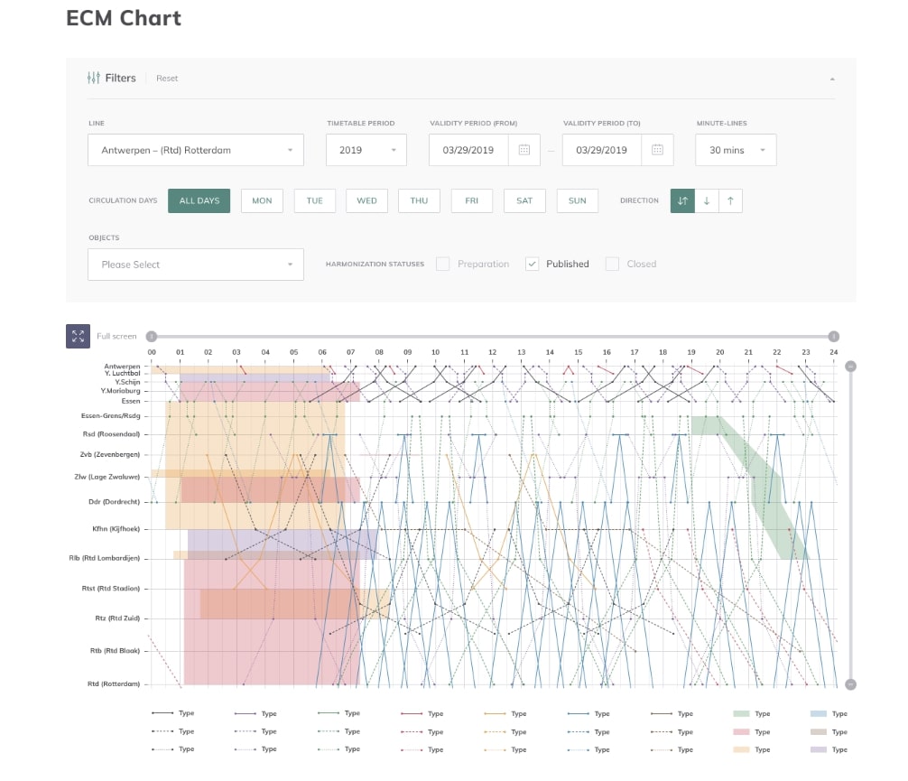
Task: Open the Minute-lines 30 mins dropdown
Action: (736, 150)
